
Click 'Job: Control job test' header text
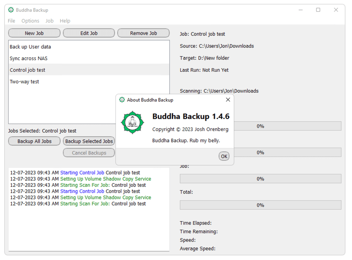pyautogui.click(x=202, y=34)
